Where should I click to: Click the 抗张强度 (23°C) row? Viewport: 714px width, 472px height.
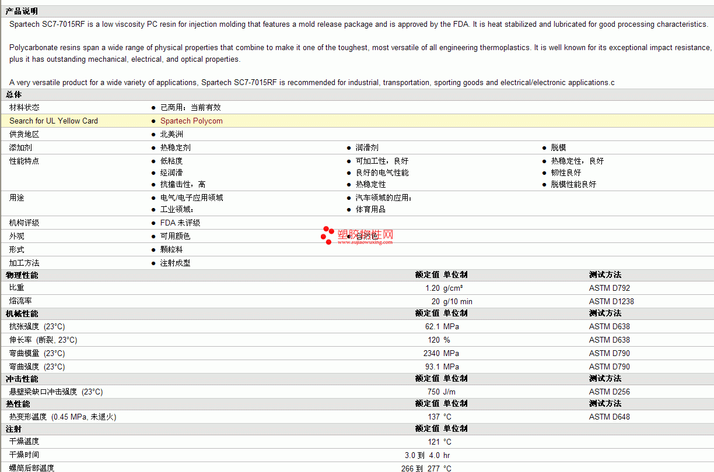(357, 326)
